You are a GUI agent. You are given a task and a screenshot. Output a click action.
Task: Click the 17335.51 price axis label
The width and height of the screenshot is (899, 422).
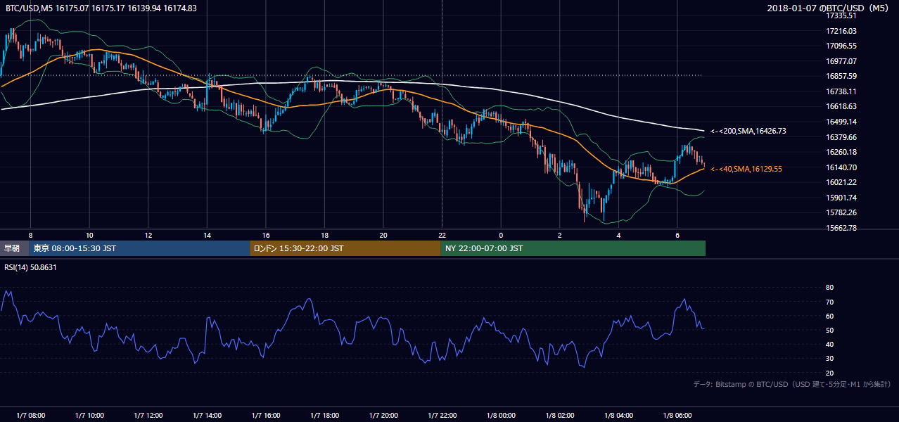(x=841, y=15)
